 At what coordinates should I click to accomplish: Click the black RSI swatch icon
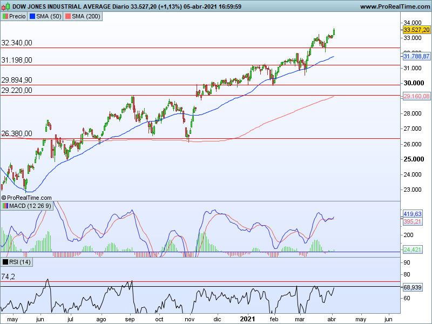5,262
